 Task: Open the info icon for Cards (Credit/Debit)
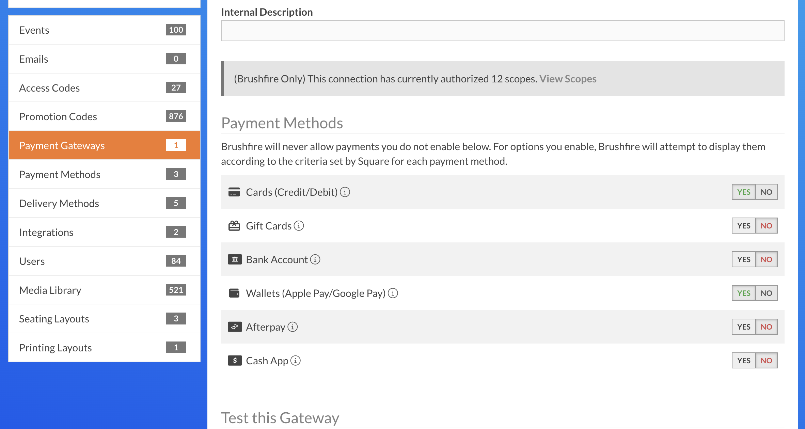pyautogui.click(x=345, y=192)
